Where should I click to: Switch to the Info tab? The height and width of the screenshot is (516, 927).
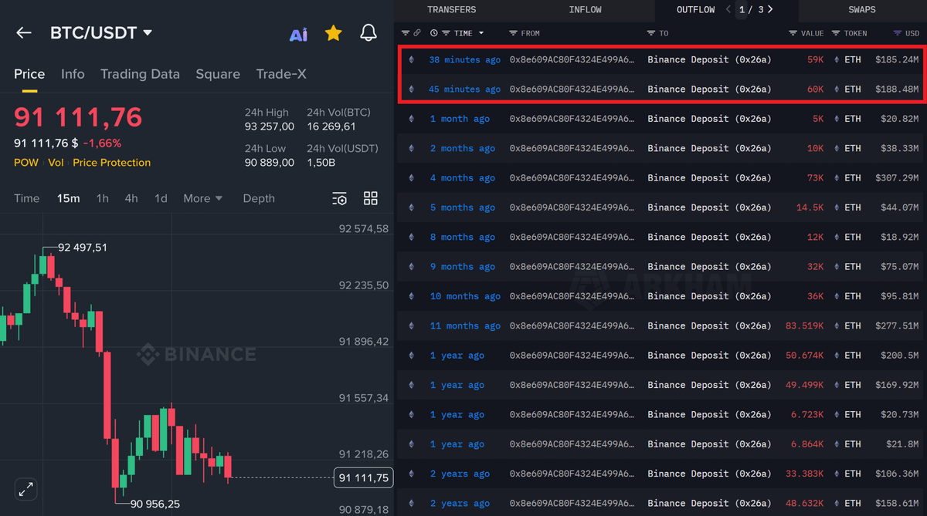point(73,74)
